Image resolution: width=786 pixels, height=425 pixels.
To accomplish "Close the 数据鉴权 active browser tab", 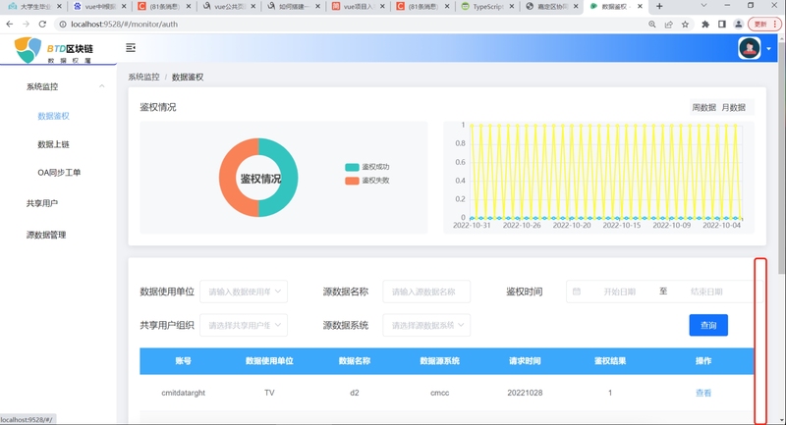I will point(640,7).
